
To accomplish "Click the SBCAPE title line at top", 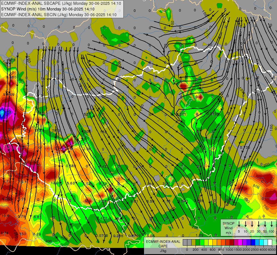I will [61, 3].
